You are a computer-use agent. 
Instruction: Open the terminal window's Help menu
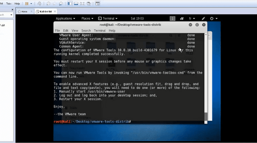click(112, 31)
